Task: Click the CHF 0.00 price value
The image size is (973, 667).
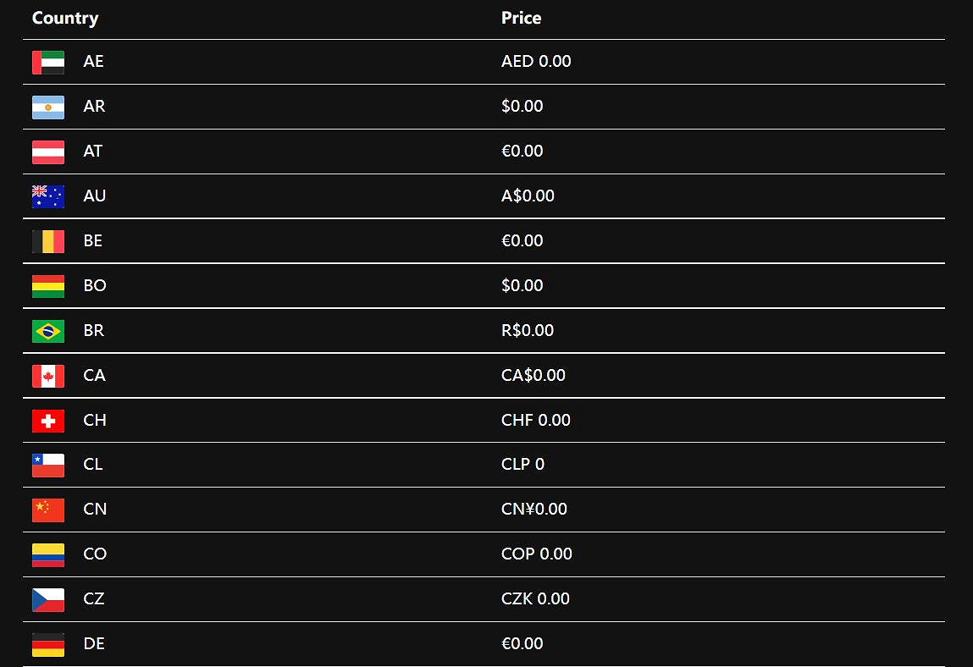Action: point(536,421)
